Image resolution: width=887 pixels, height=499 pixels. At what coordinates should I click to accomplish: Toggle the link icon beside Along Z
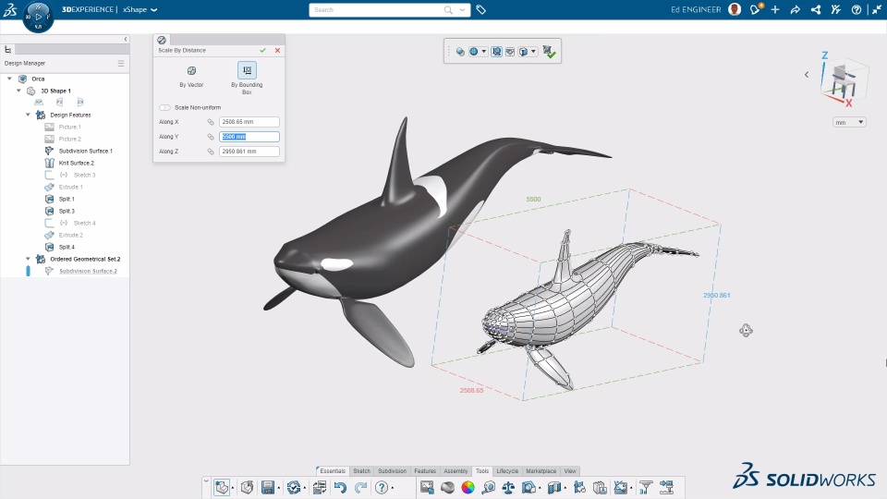[211, 151]
